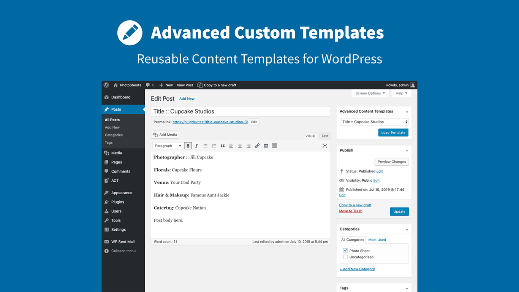Insert or edit a link
519x292 pixels.
point(257,146)
